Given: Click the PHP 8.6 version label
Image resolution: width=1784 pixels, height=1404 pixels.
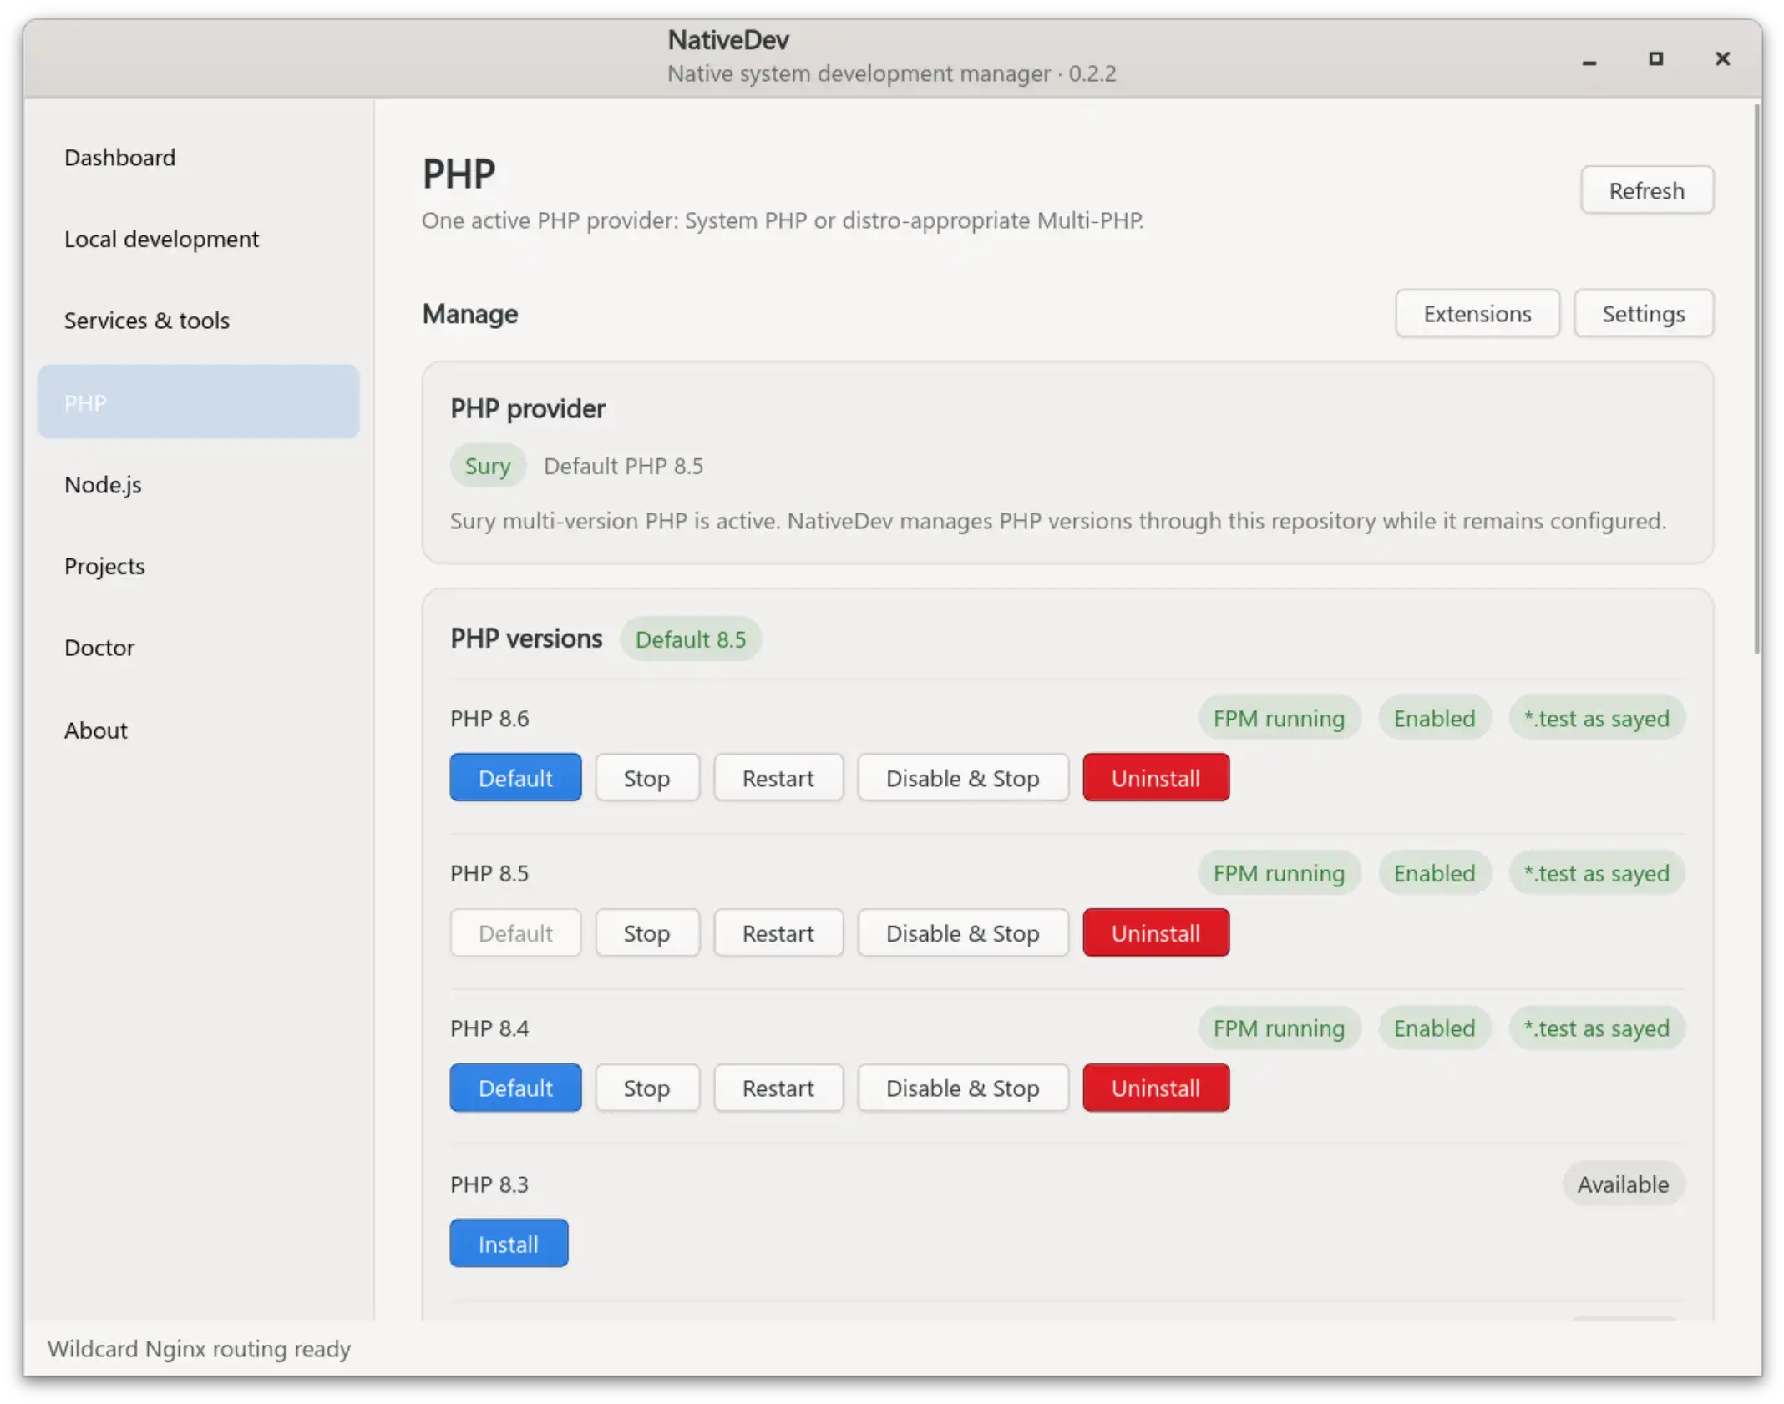Looking at the screenshot, I should [489, 719].
